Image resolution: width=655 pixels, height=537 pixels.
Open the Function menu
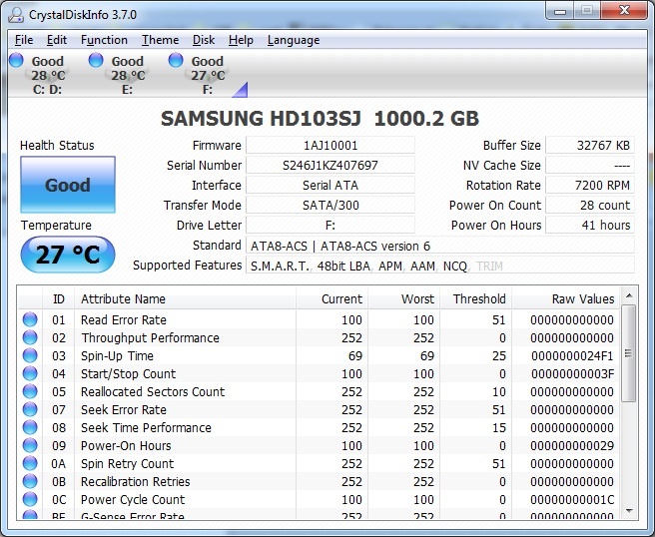104,40
